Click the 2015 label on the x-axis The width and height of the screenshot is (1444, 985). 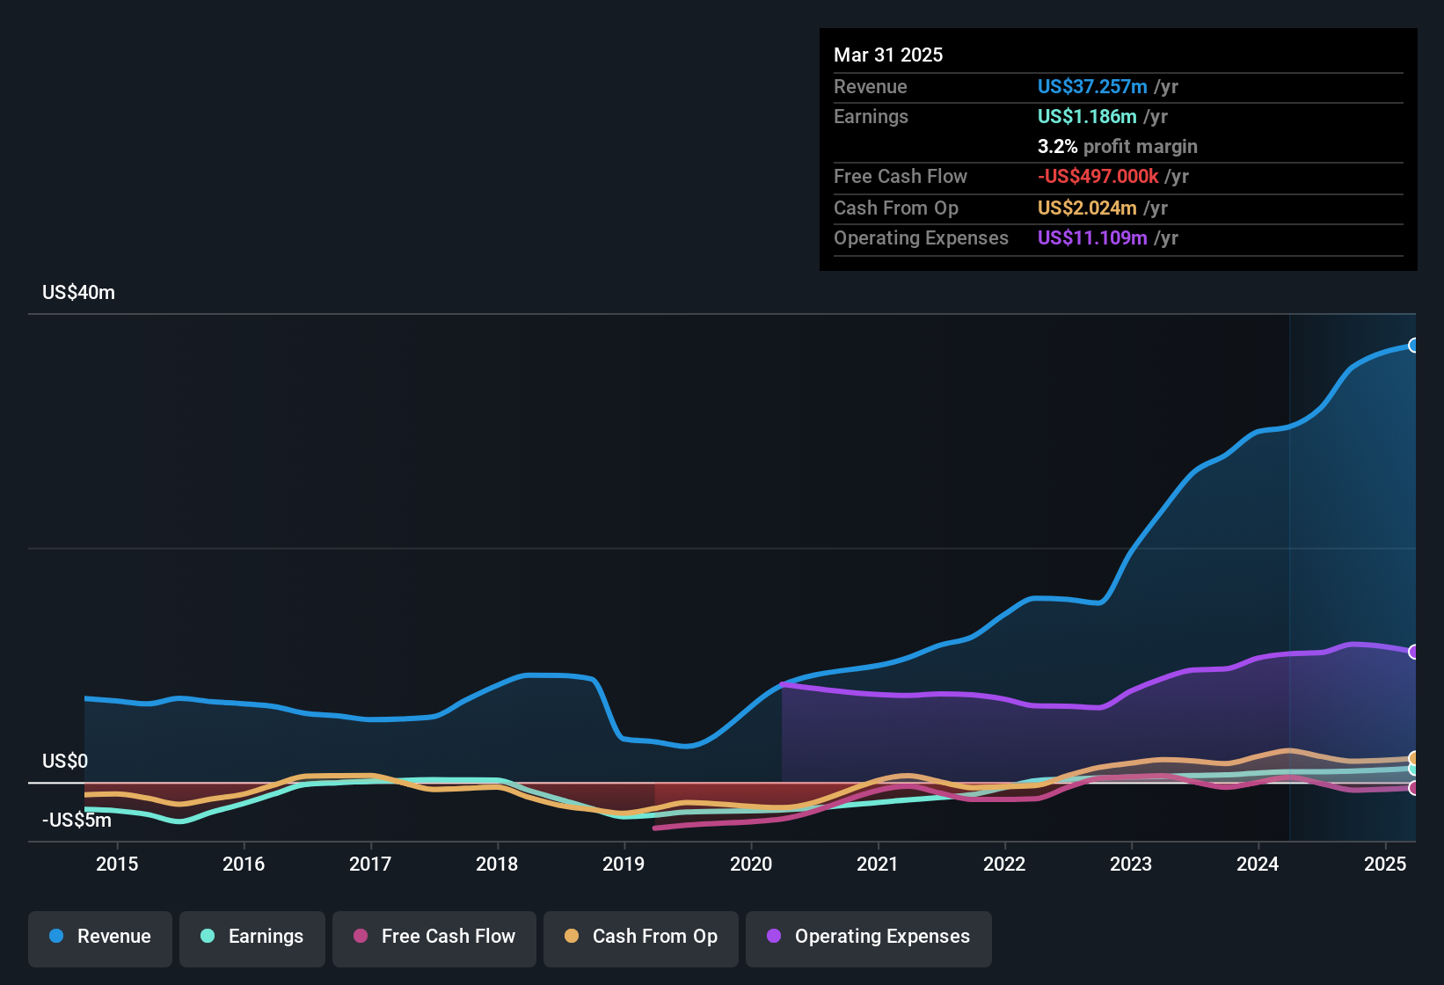click(x=117, y=864)
